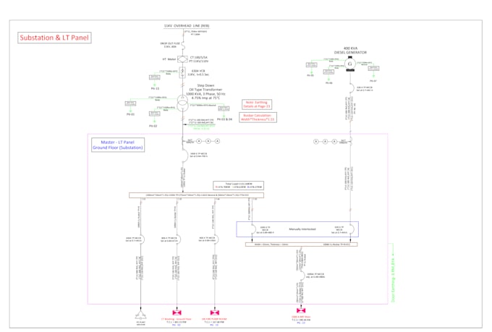Click the "Step Down" text above the transformer
This screenshot has height=332, width=492.
(205, 85)
